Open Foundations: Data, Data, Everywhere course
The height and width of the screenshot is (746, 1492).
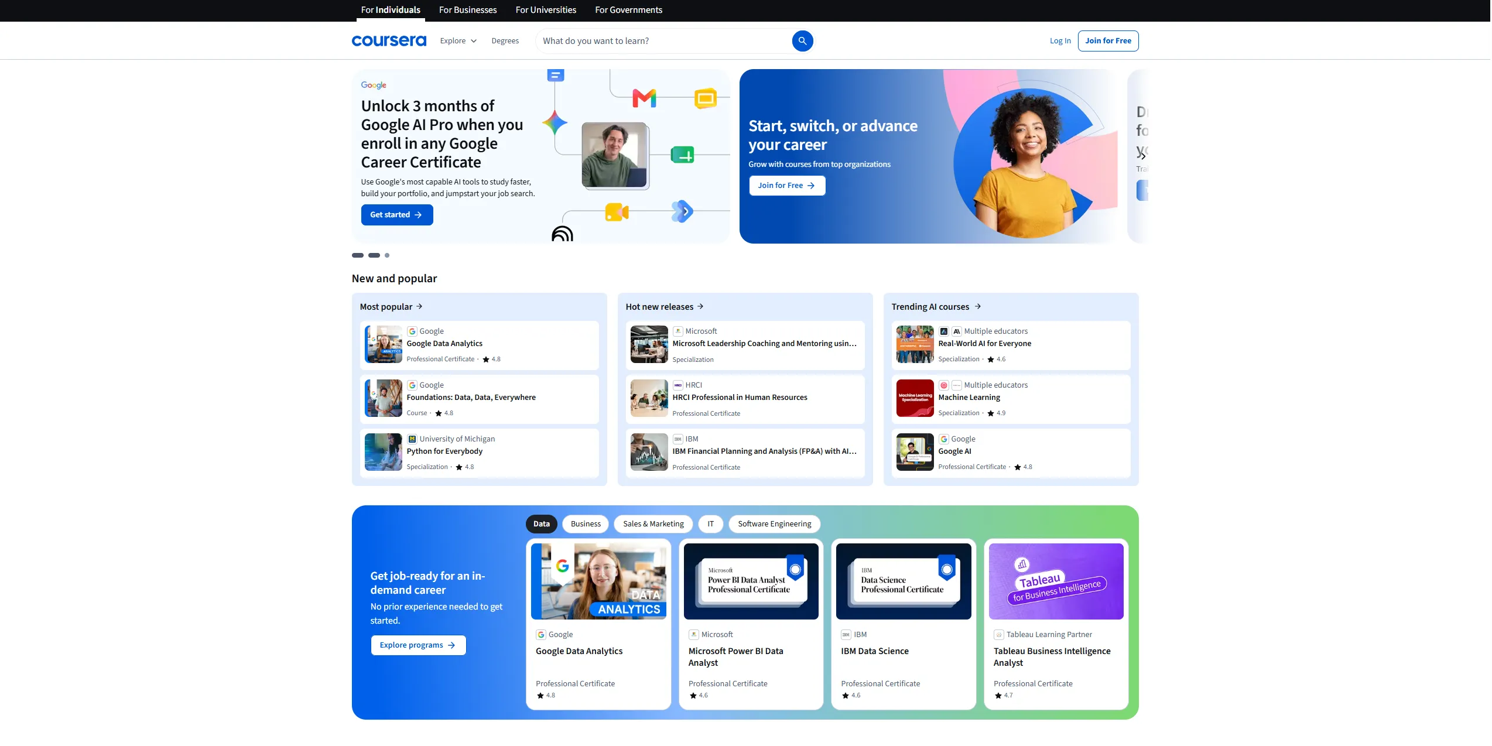(x=479, y=399)
